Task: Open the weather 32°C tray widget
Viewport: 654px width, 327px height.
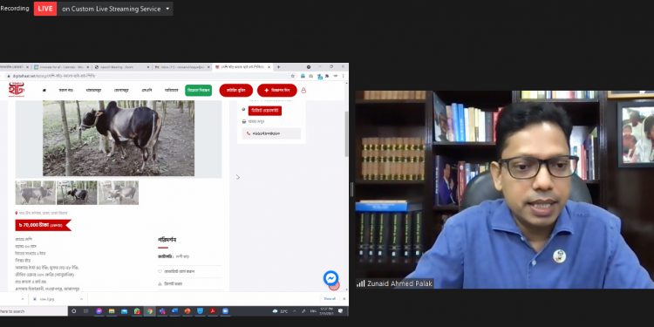Action: pyautogui.click(x=280, y=311)
